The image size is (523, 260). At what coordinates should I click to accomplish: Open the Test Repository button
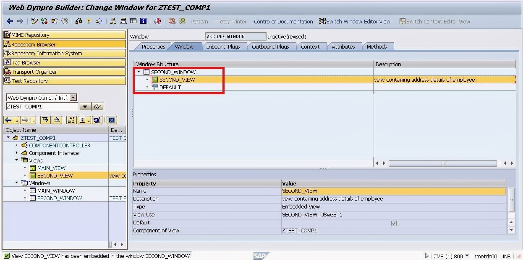pos(65,81)
